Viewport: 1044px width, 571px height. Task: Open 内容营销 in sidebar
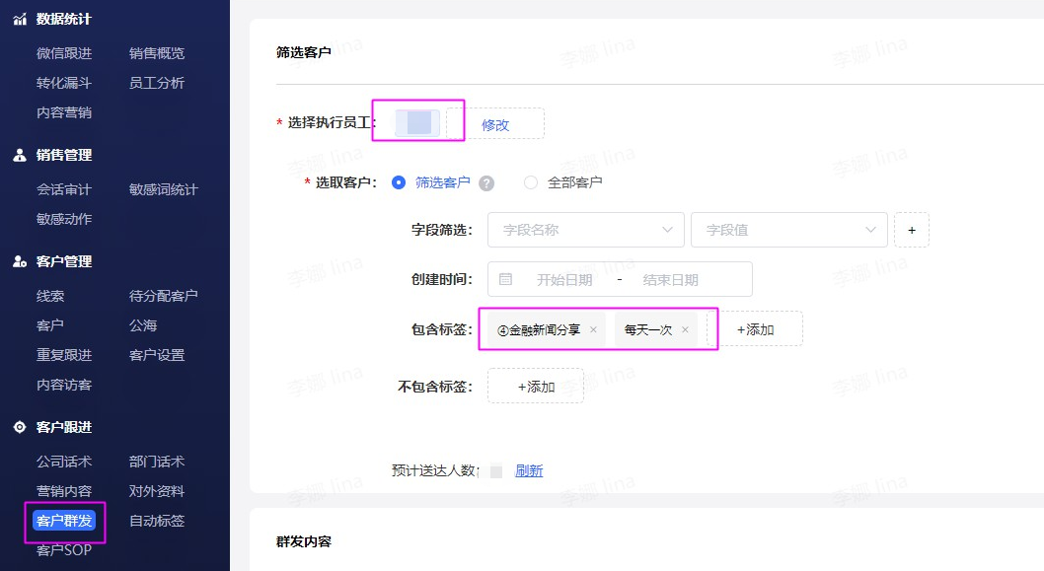pos(64,112)
